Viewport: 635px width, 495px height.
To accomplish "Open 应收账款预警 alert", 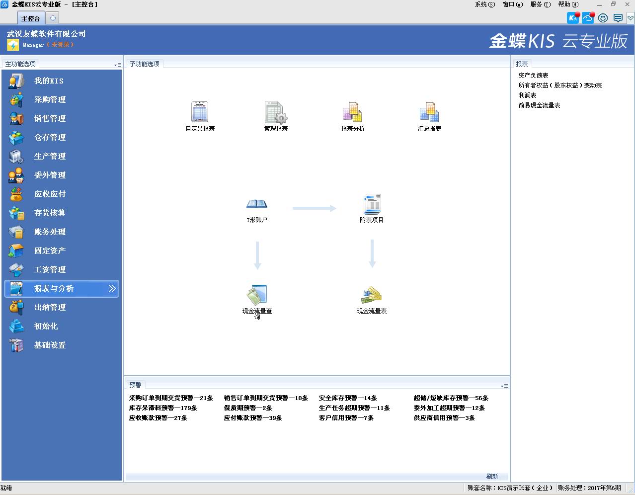I will [158, 418].
